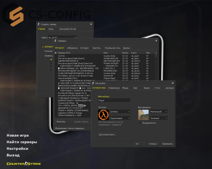The height and width of the screenshot is (169, 212).
Task: Click the Дополнительно... button
Action: pos(108,135)
